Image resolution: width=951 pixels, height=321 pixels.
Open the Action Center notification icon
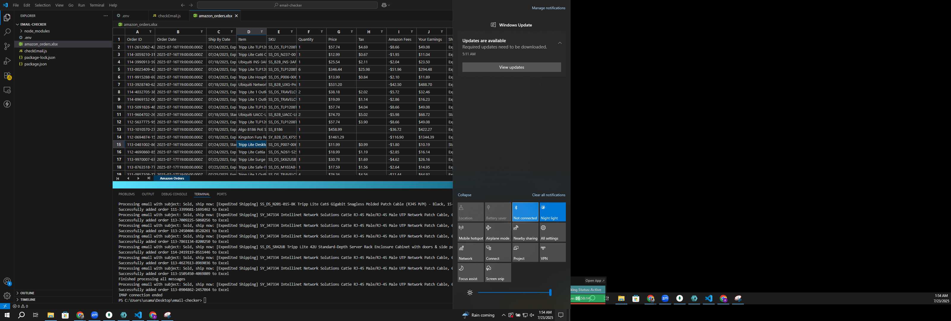561,315
